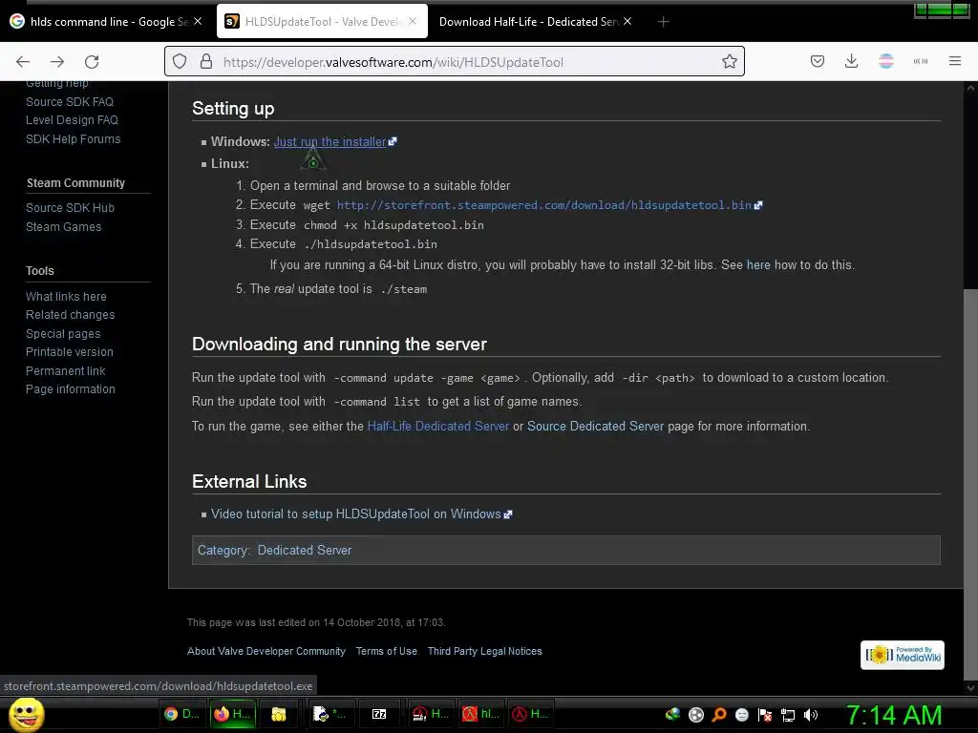Open SDK Help Forums sidebar link
The image size is (978, 733).
click(x=73, y=139)
